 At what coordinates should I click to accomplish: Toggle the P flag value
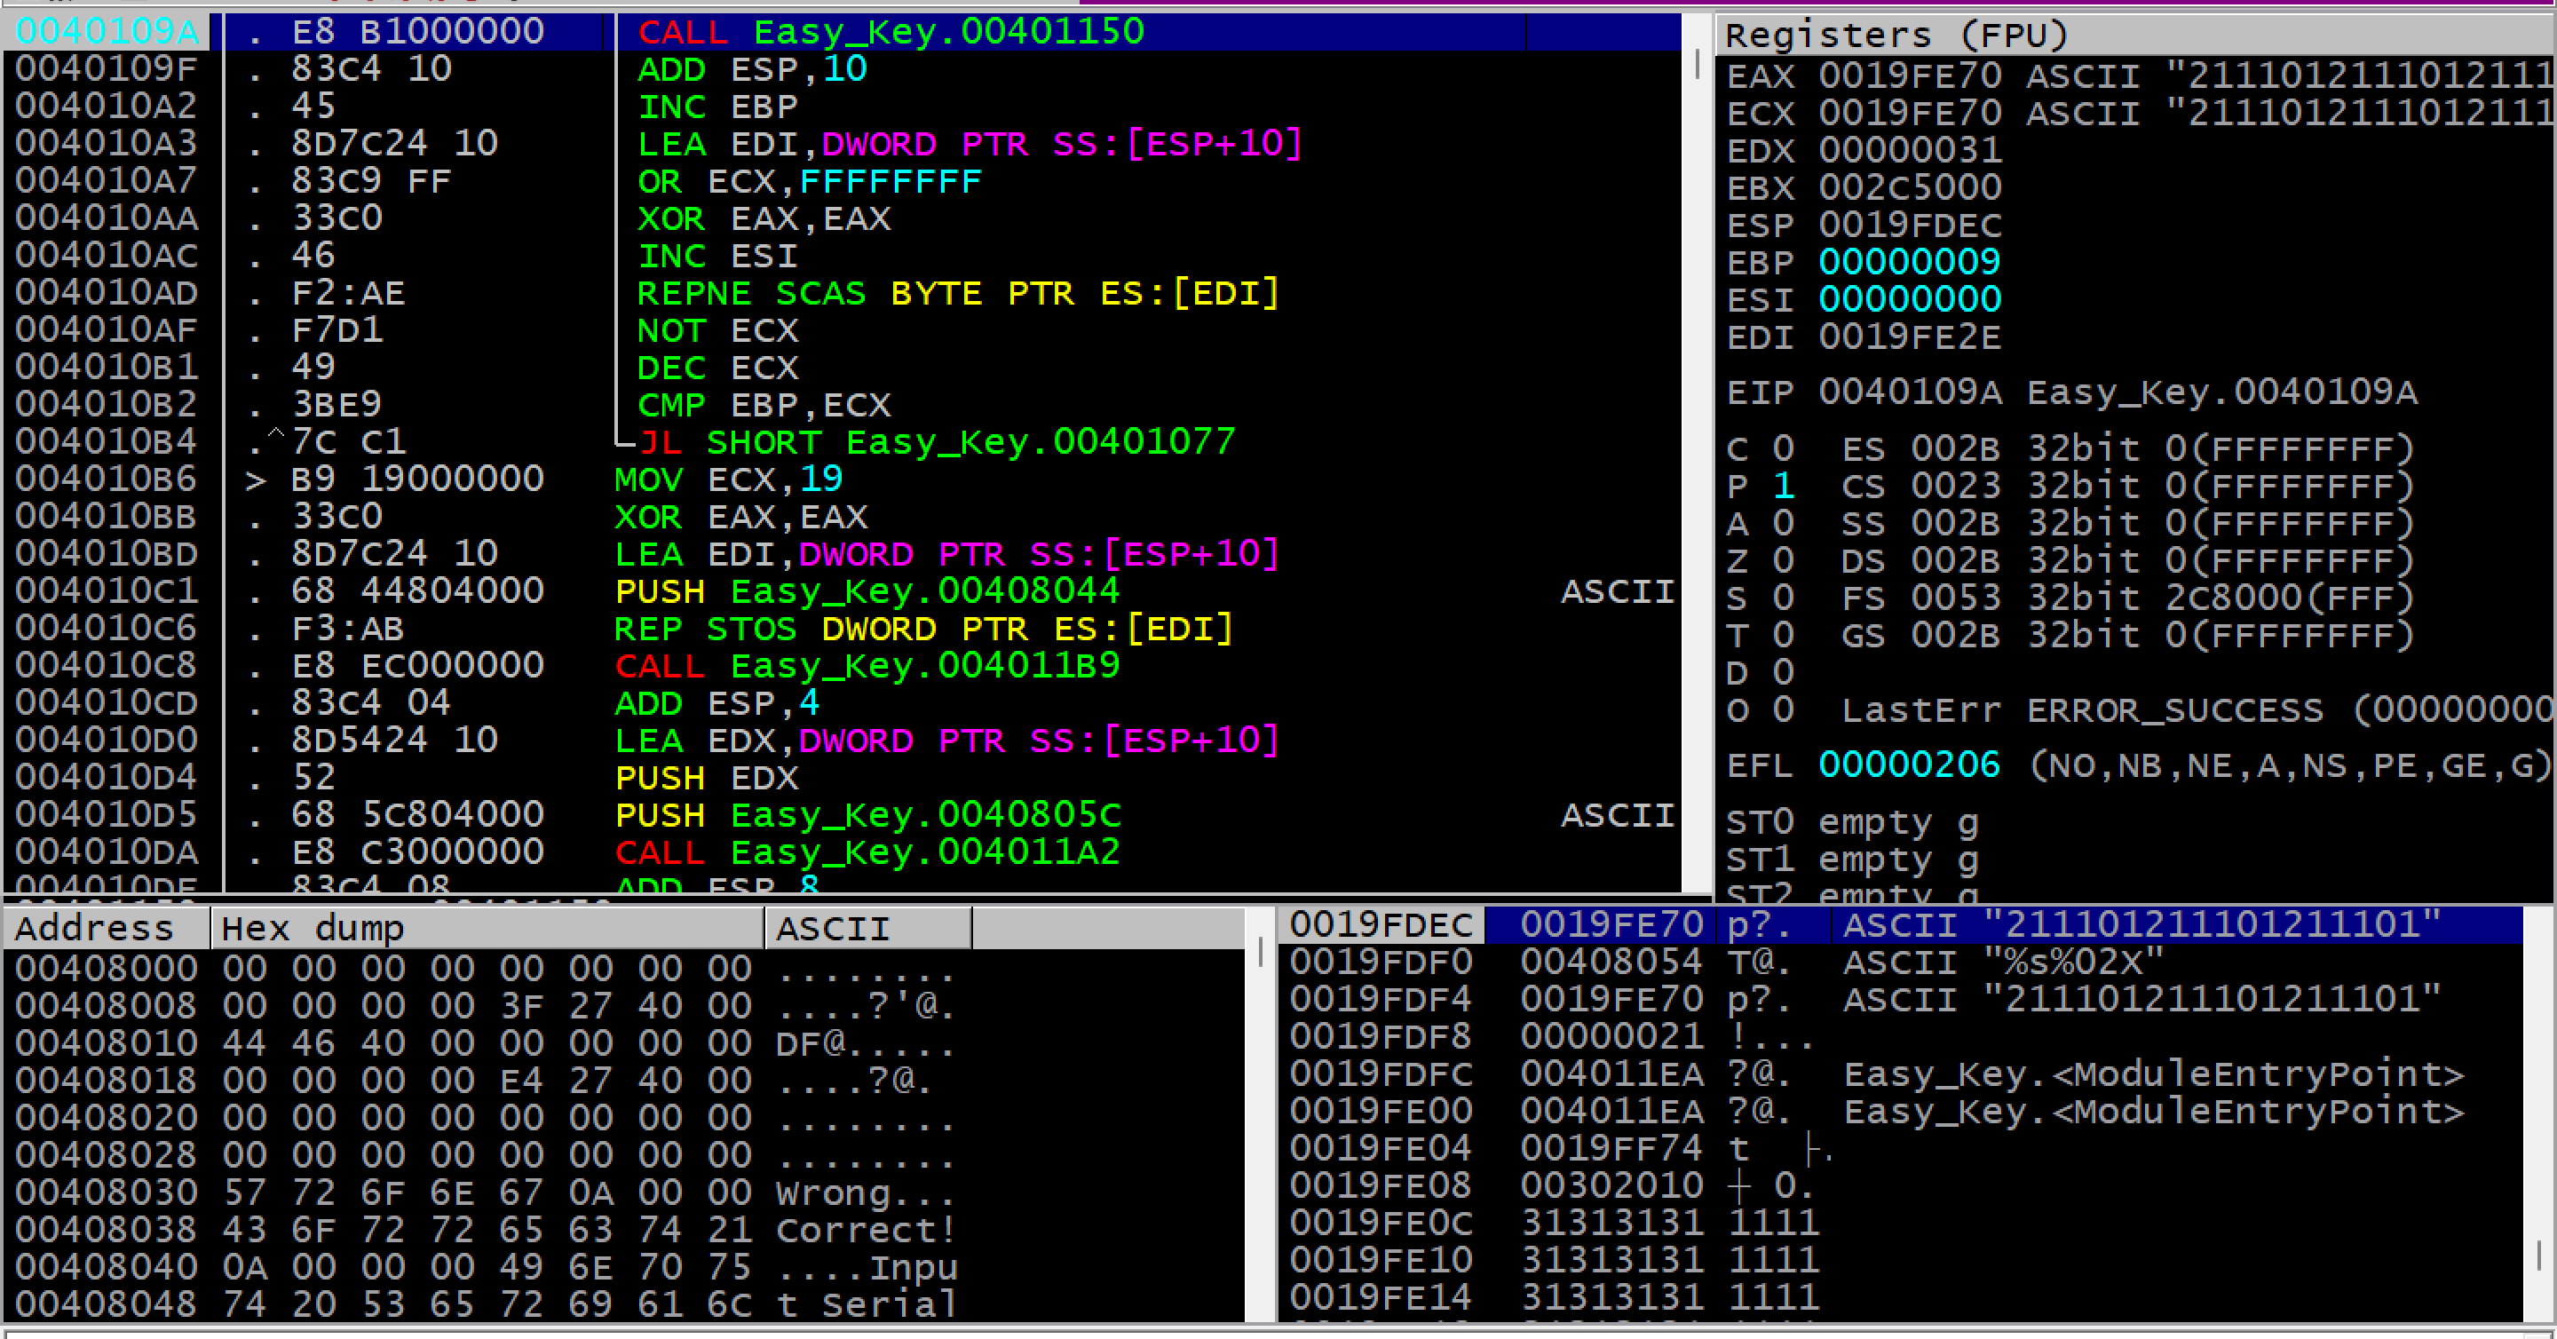coord(1784,487)
